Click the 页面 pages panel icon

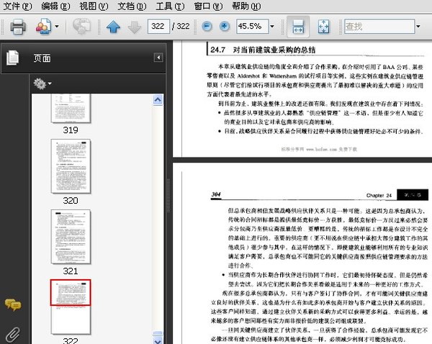tap(13, 58)
